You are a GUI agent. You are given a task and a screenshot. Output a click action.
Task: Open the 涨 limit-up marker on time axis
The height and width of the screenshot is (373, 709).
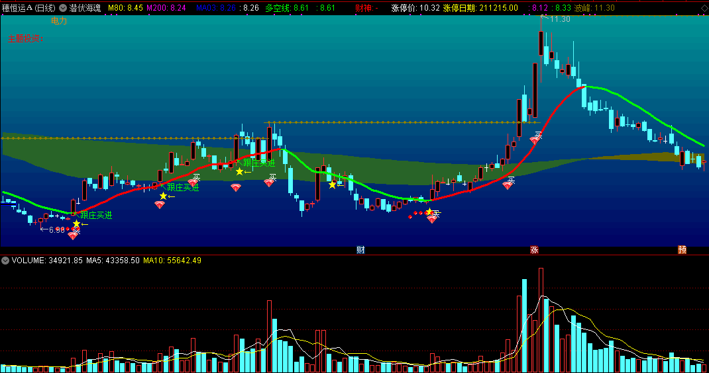coord(534,250)
